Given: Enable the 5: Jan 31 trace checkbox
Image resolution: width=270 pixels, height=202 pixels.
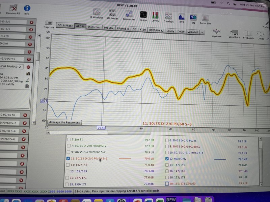Looking at the screenshot, I should 69,140.
